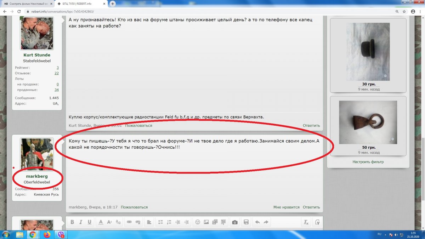Report markberg's post via Пожаловаться
Screen dimensions: 425x239
(134, 207)
